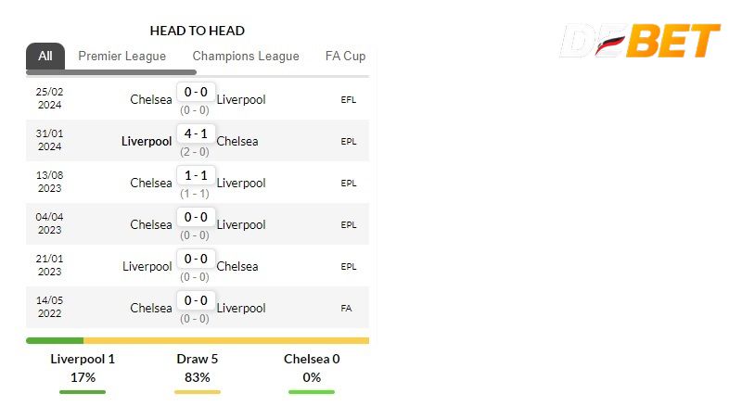742x406 pixels.
Task: Click the DEBET logo
Action: tap(640, 41)
